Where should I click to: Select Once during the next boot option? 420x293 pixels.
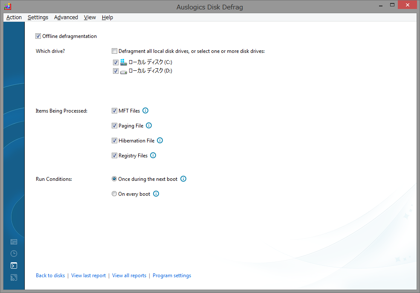pos(114,179)
